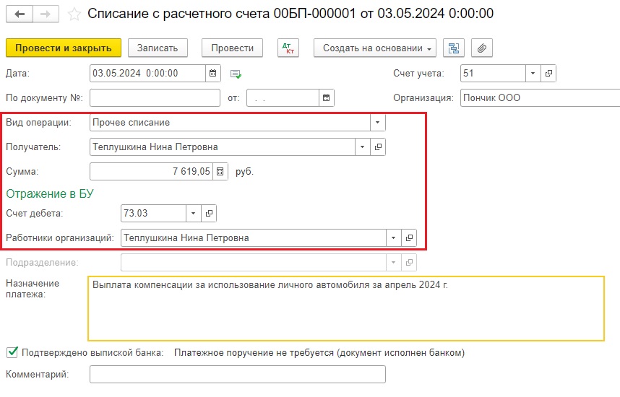The image size is (620, 397).
Task: Open the document structure icon
Action: 453,48
